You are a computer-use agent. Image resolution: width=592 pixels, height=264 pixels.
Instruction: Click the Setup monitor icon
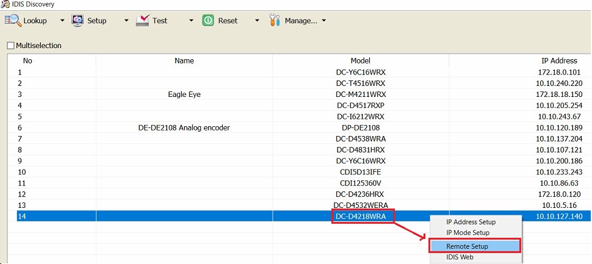[x=78, y=20]
